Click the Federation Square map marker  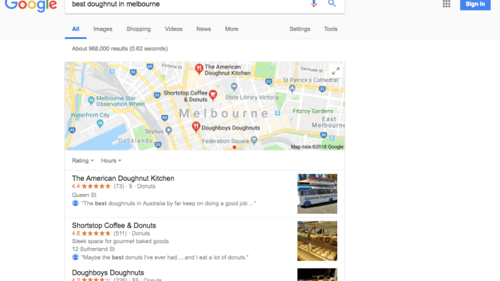[x=254, y=140]
